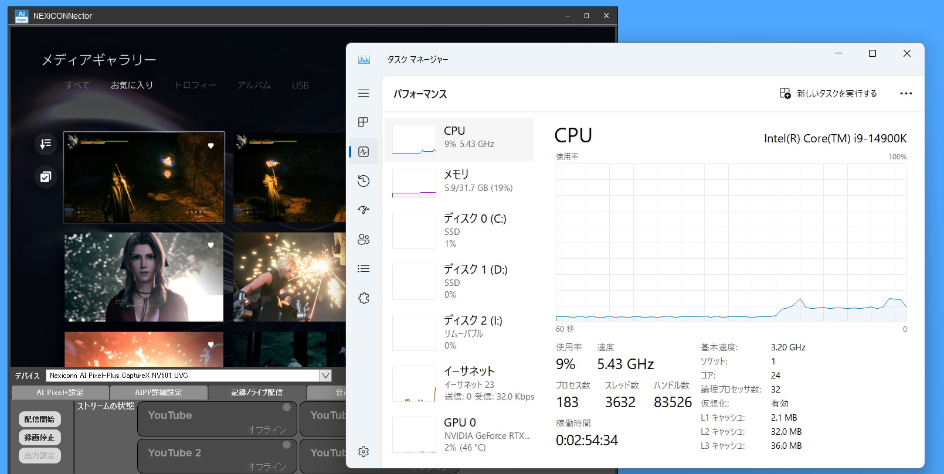The image size is (944, 474).
Task: Select the お気に入り gallery tab
Action: tap(132, 85)
